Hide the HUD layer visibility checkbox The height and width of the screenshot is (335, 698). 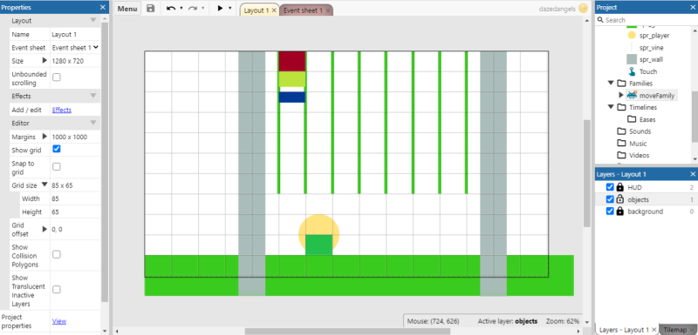610,187
